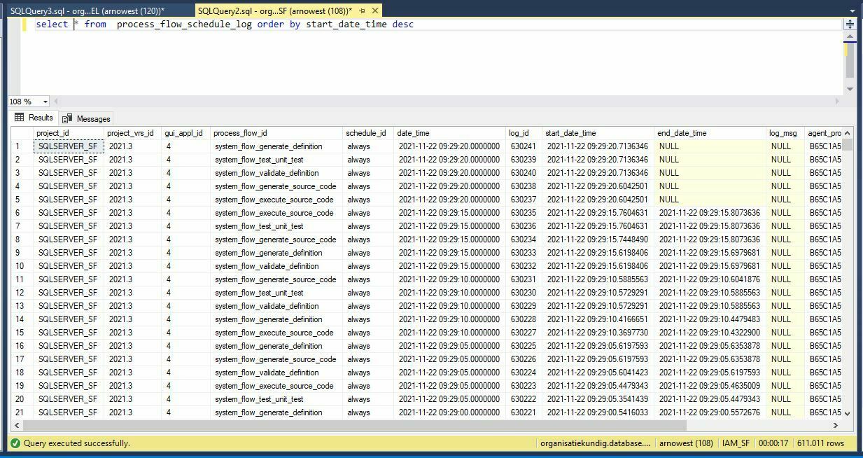Click the arnowest (108) status entry
This screenshot has height=458, width=863.
coord(686,443)
